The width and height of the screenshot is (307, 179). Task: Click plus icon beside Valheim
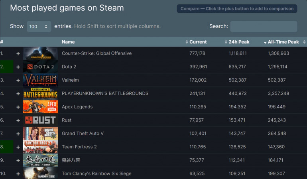[18, 80]
